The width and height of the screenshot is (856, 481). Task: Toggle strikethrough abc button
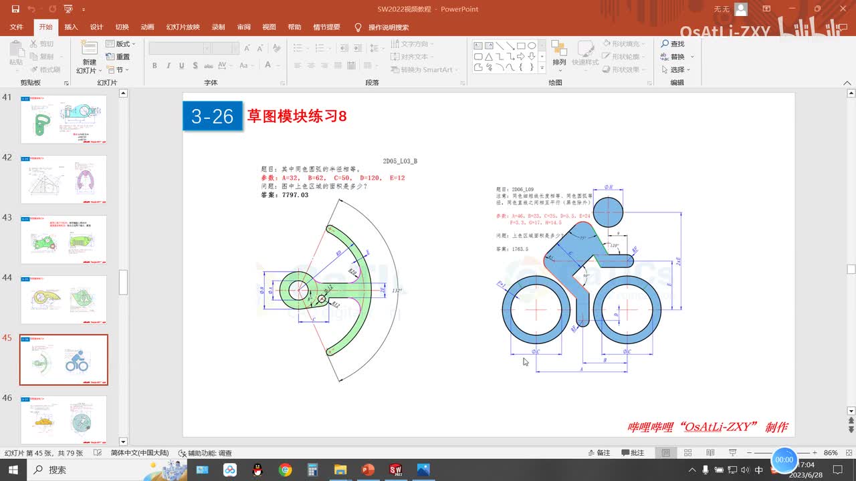210,65
